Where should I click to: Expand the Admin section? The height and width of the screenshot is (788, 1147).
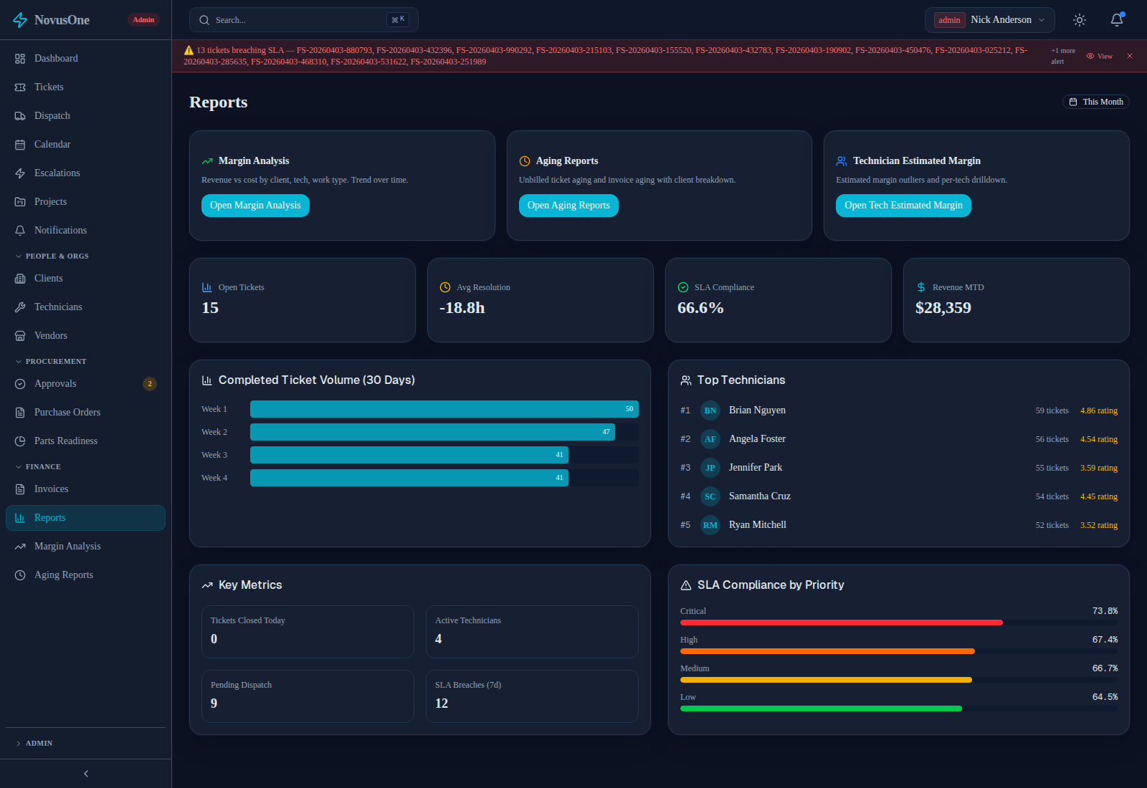[34, 744]
